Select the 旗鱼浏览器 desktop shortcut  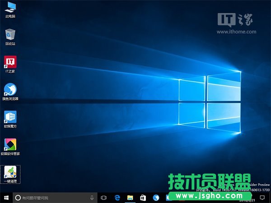pyautogui.click(x=10, y=92)
